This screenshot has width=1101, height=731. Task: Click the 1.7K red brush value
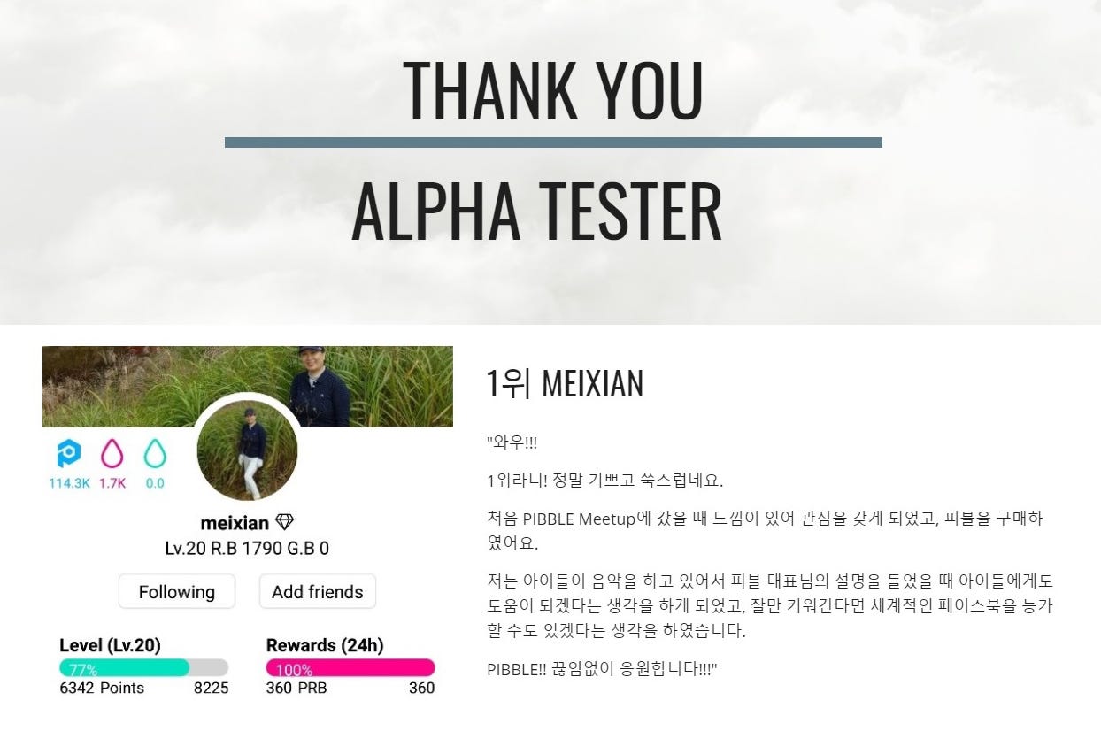point(112,483)
